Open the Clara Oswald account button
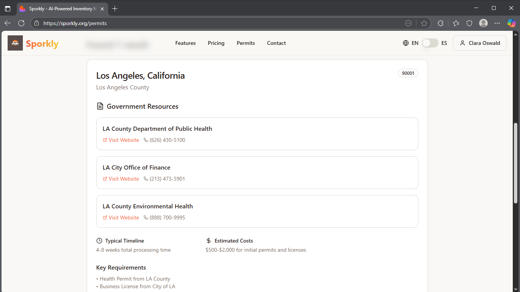This screenshot has width=520, height=292. pyautogui.click(x=480, y=43)
